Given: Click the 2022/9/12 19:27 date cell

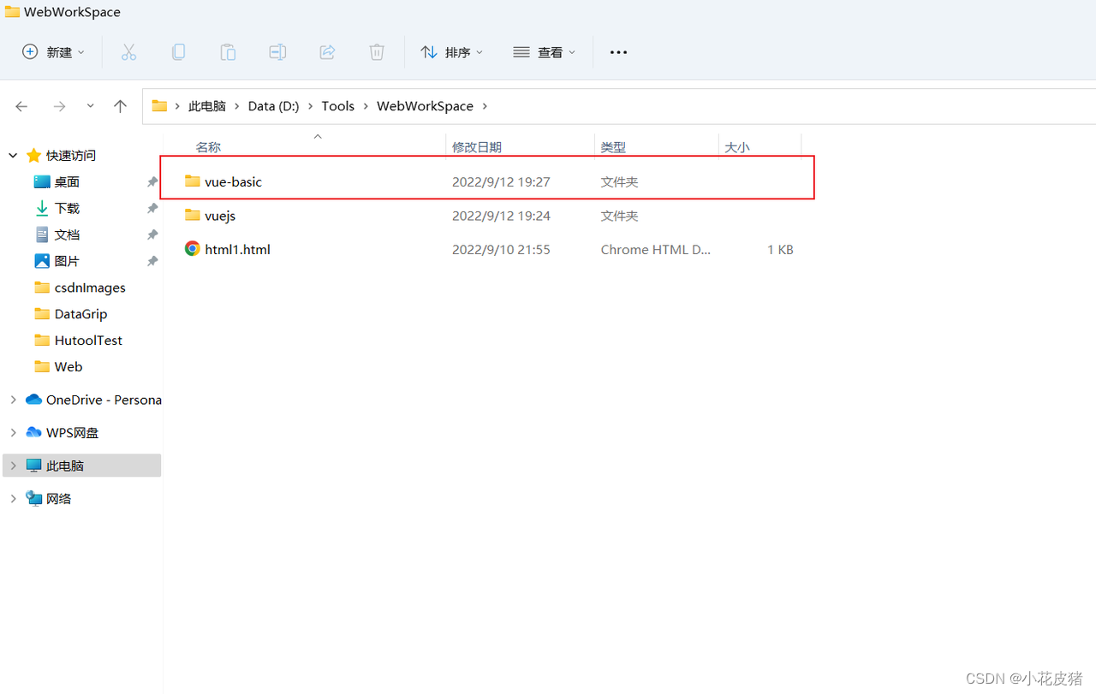Looking at the screenshot, I should click(x=501, y=181).
